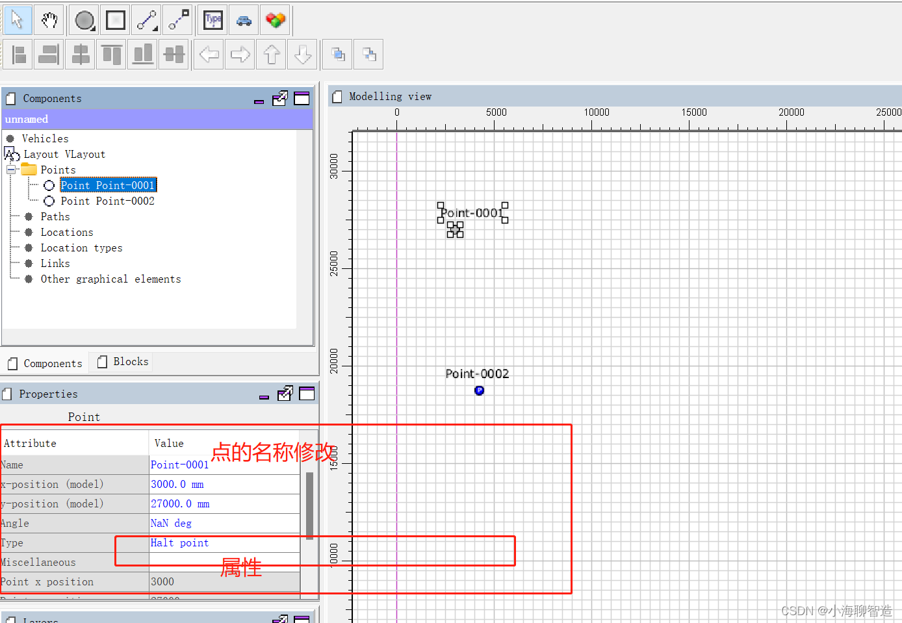Viewport: 902px width, 623px height.
Task: Align selected elements to the left
Action: click(19, 54)
